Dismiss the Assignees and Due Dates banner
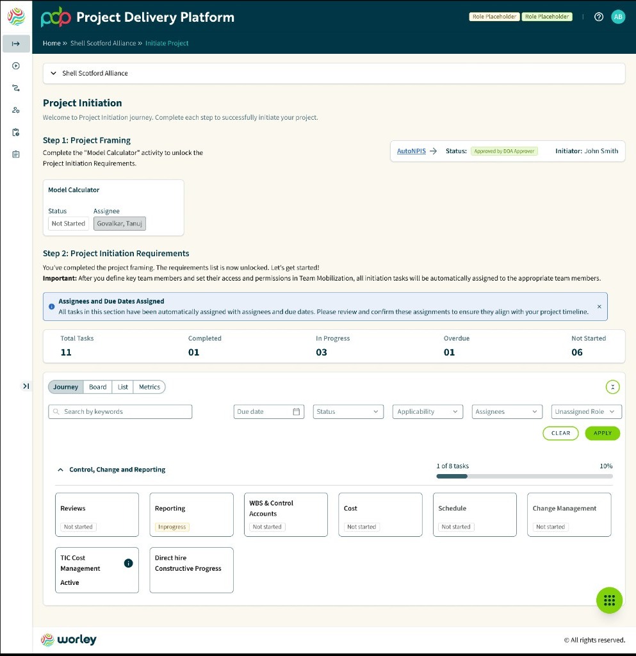 pos(599,307)
